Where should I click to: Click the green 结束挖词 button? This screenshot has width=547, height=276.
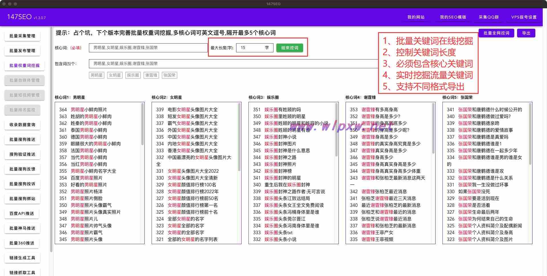290,48
